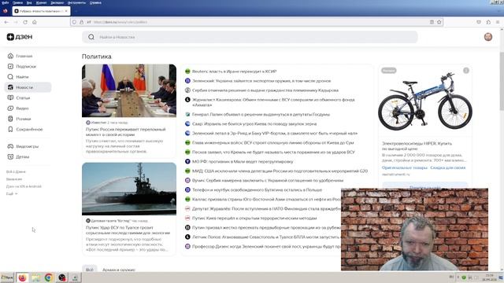504x283 pixels.
Task: Open the Firefox hamburger menu
Action: click(498, 22)
